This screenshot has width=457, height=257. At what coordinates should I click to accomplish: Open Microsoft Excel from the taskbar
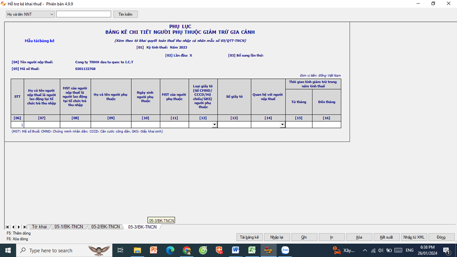pos(252,250)
